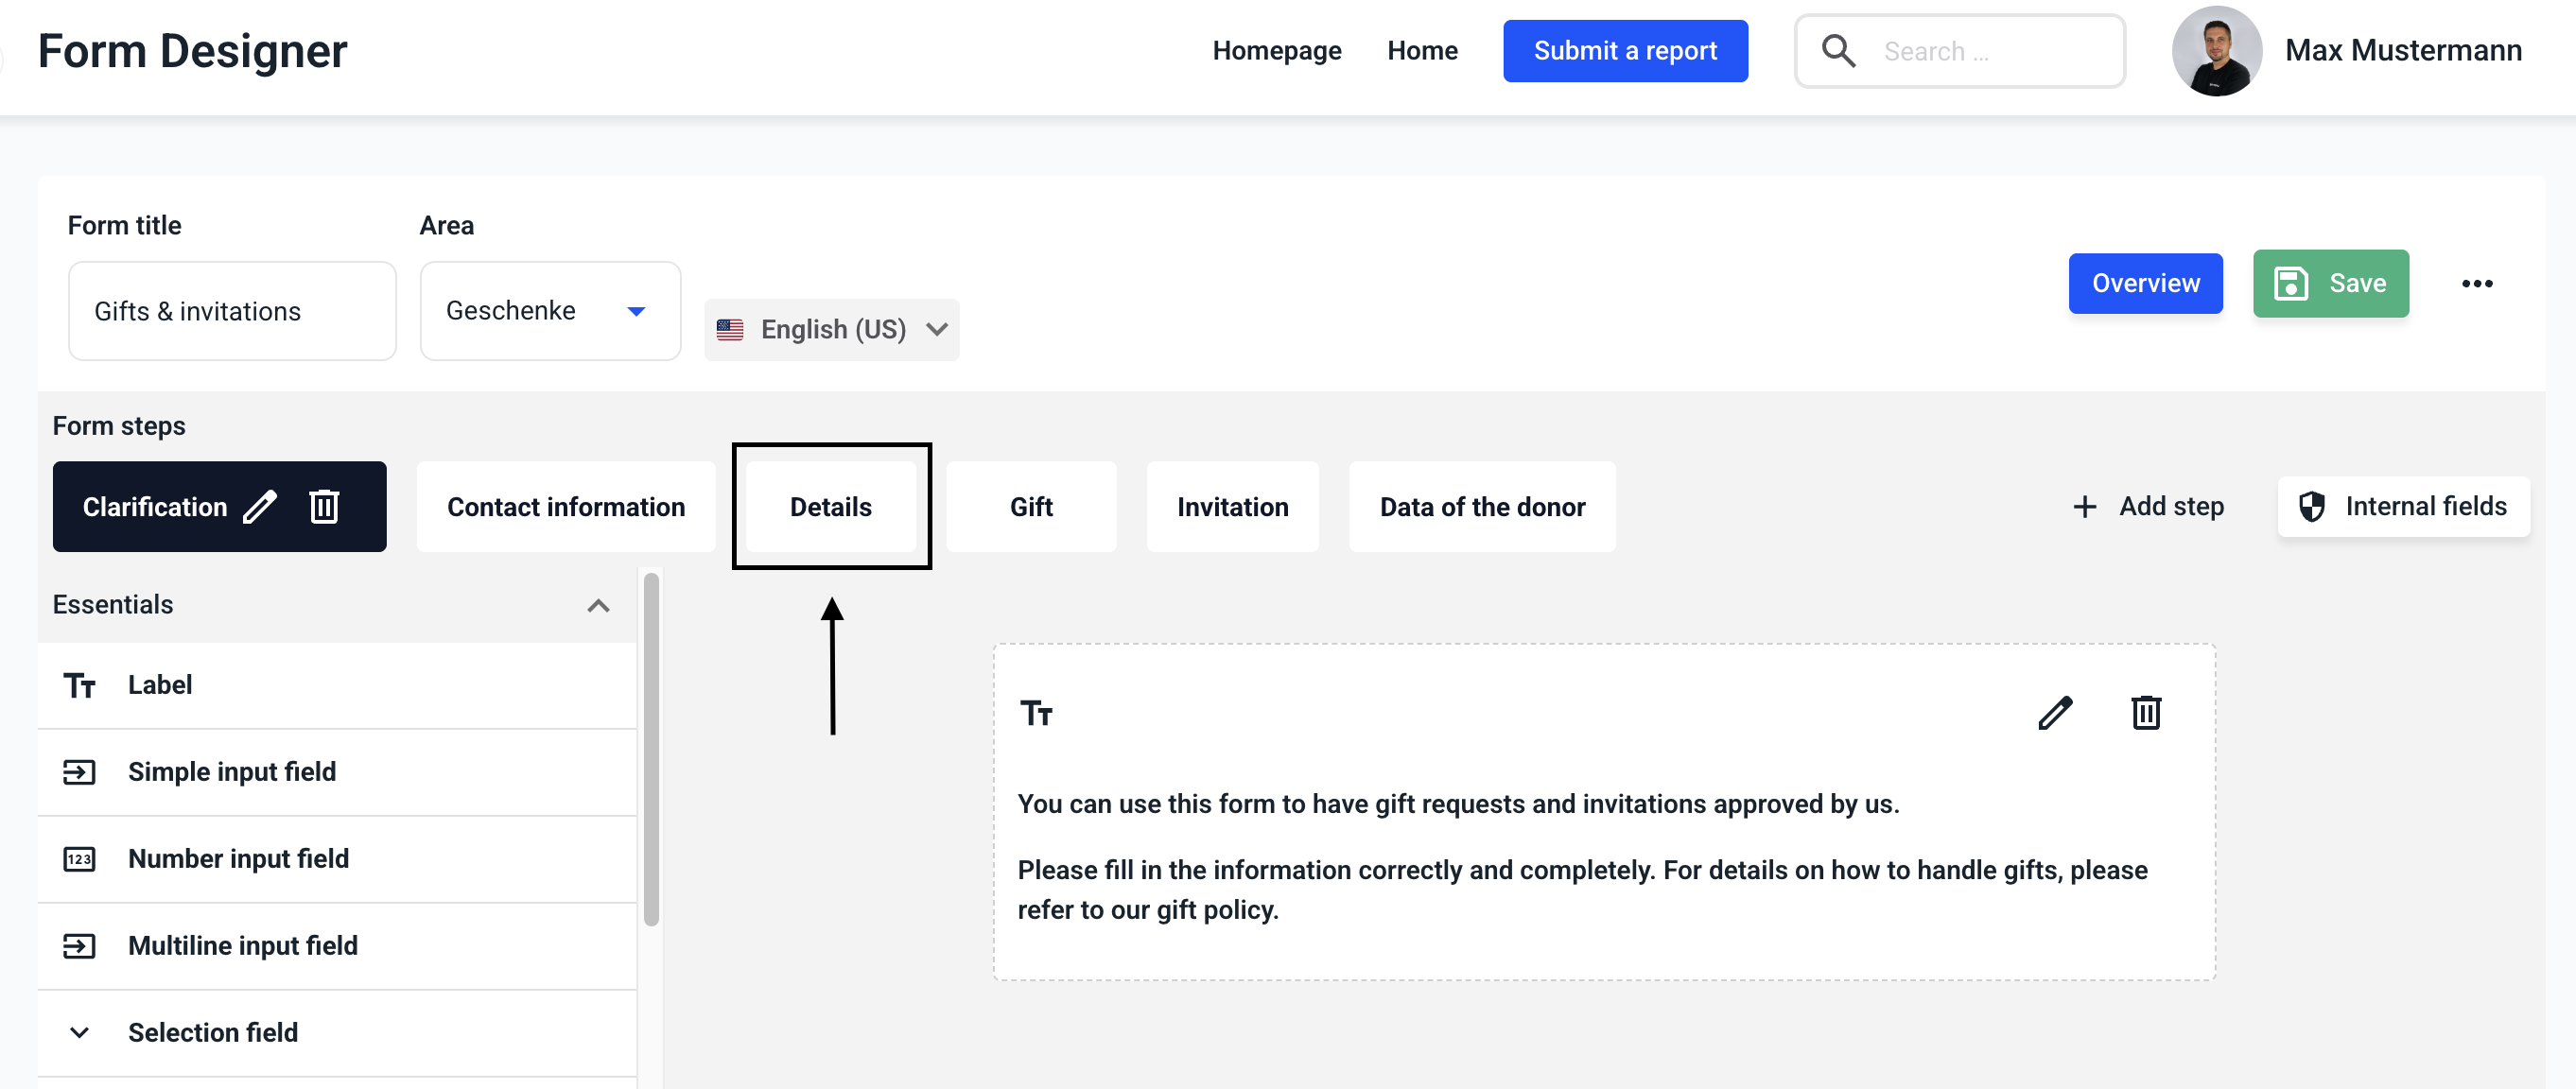Open the three-dot more options menu
Viewport: 2576px width, 1089px height.
2476,284
